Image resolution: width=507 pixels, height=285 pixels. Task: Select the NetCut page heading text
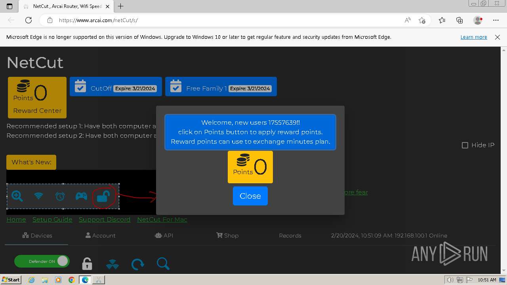[x=35, y=63]
